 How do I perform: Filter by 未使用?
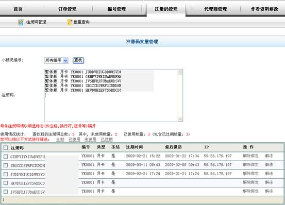click(x=90, y=140)
